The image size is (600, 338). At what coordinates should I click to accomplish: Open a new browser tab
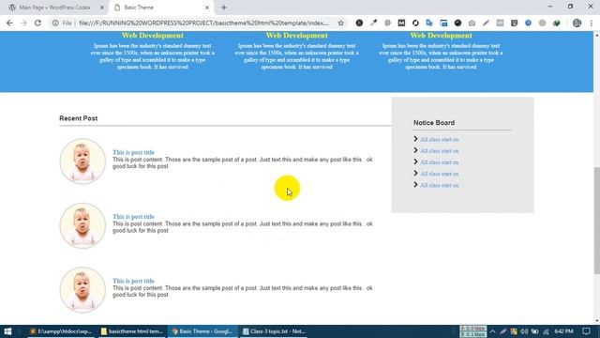click(x=224, y=8)
